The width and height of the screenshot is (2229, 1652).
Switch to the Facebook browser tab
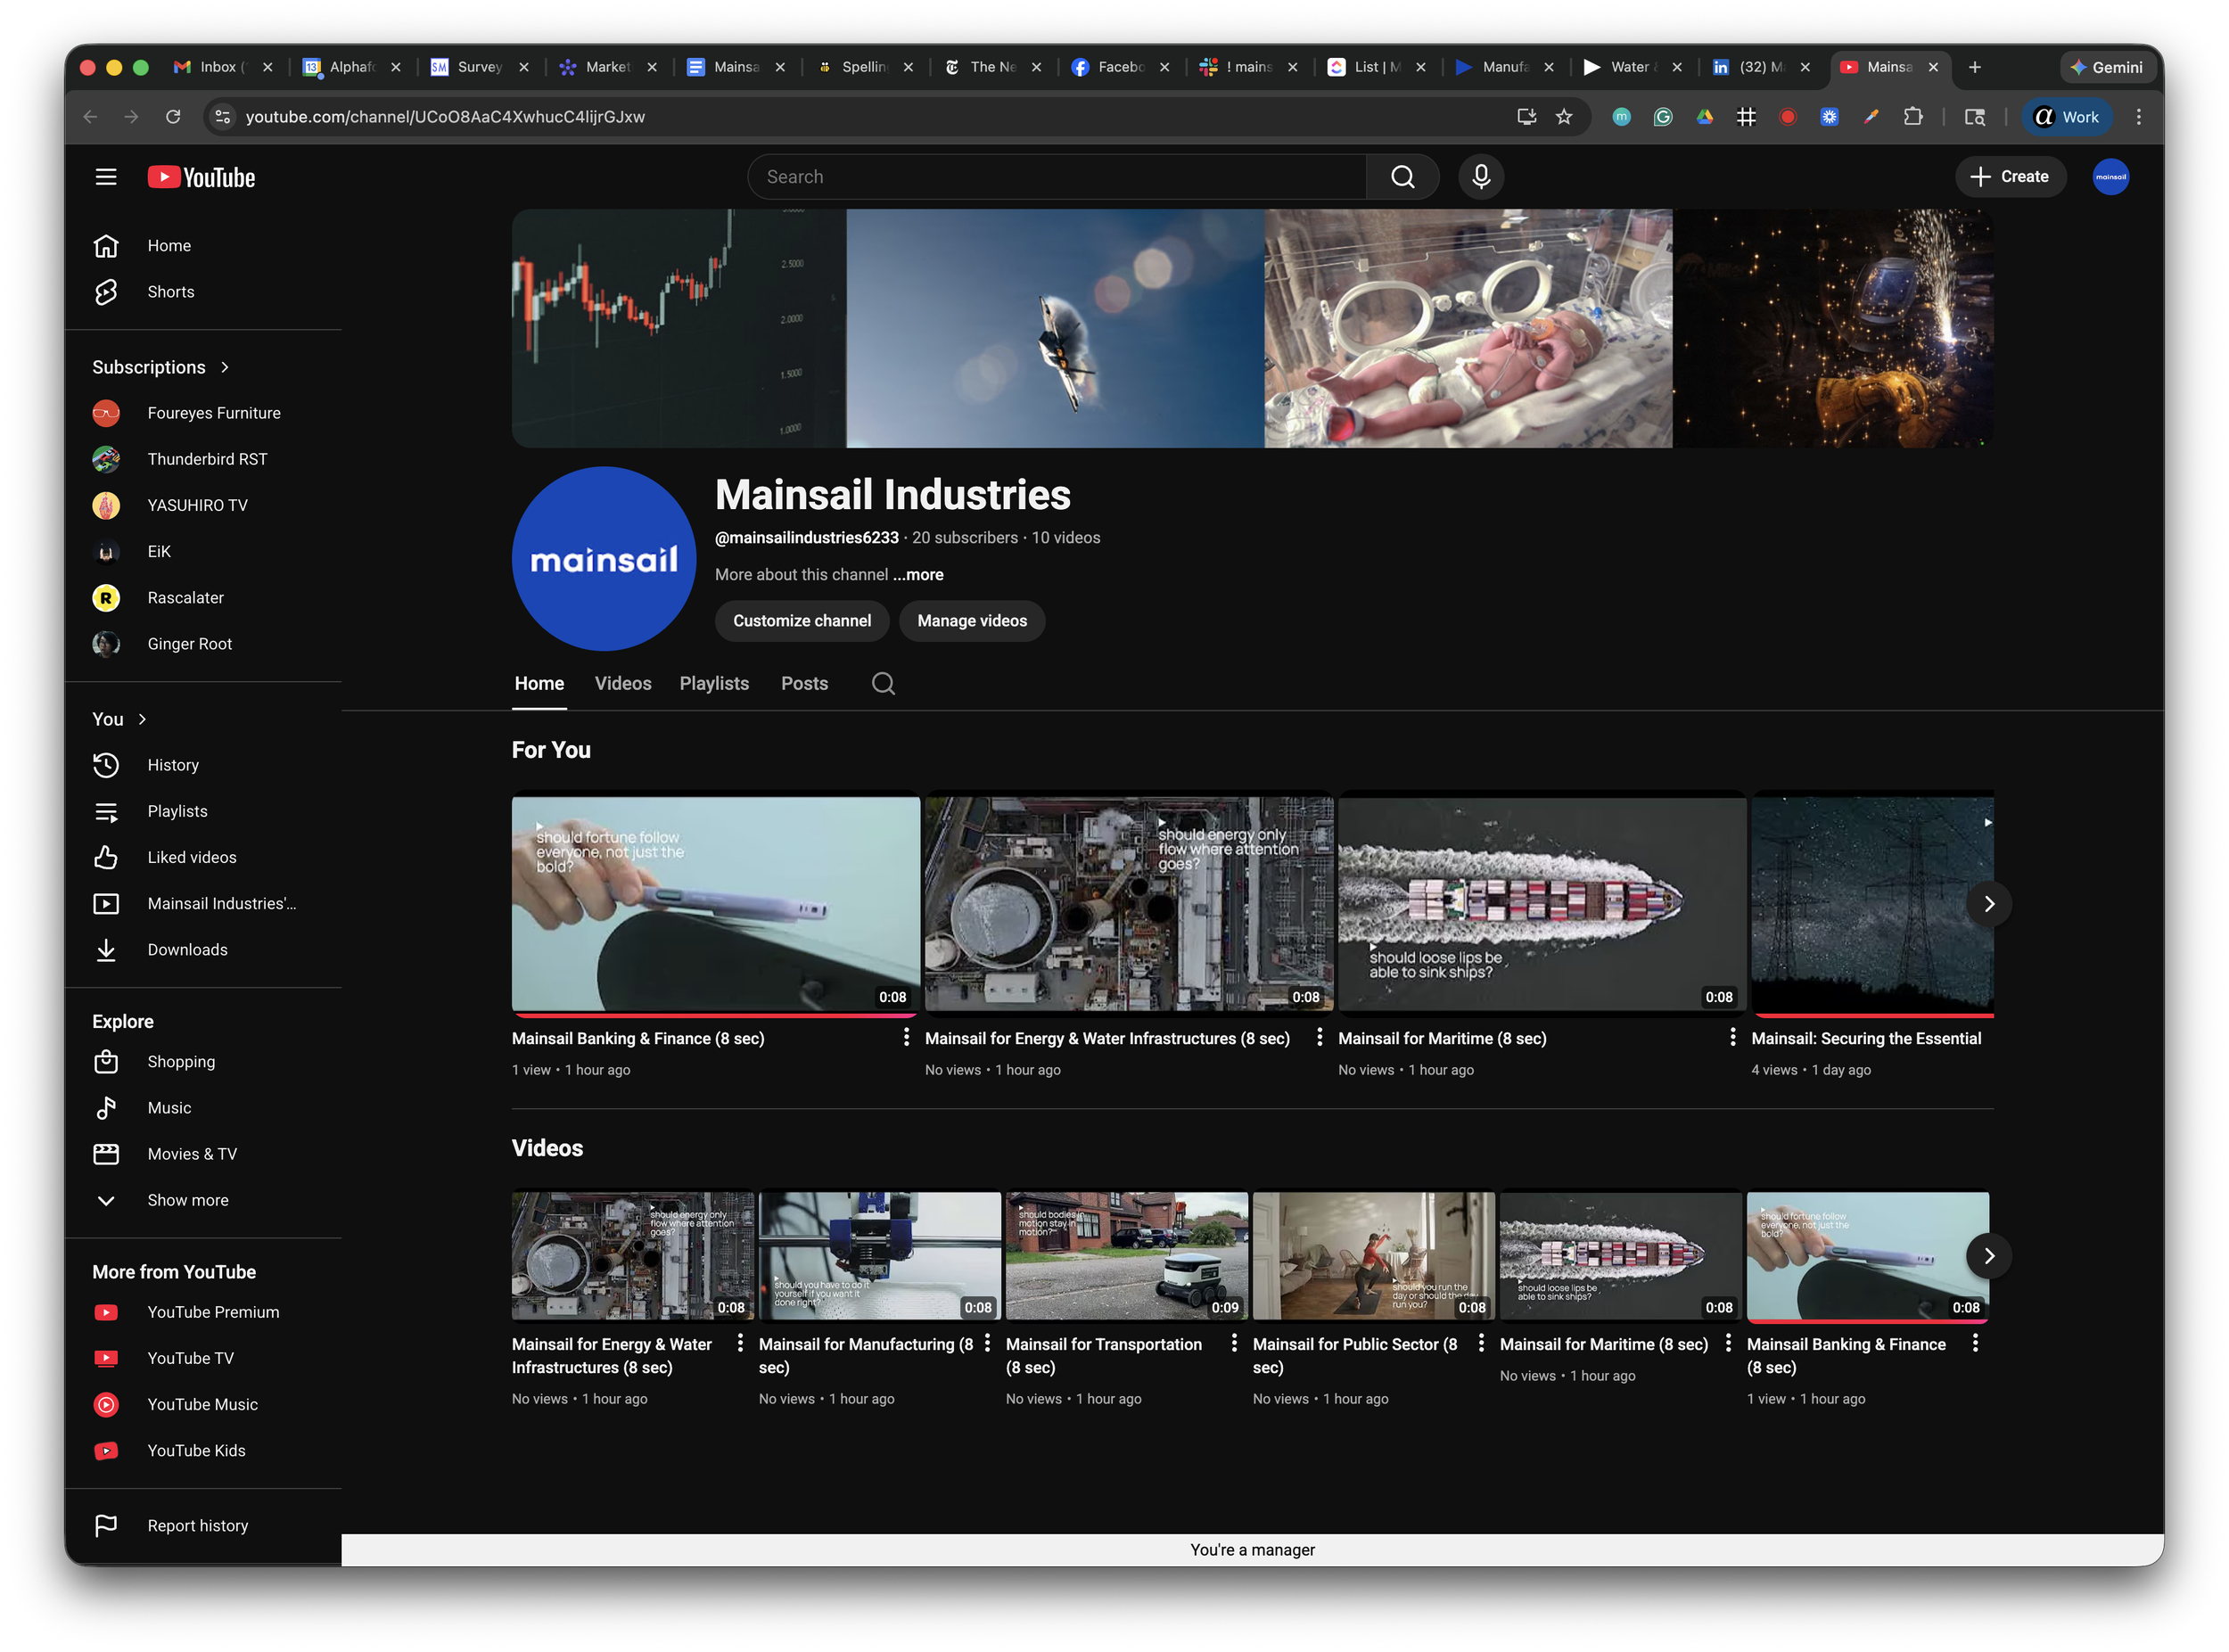coord(1121,67)
